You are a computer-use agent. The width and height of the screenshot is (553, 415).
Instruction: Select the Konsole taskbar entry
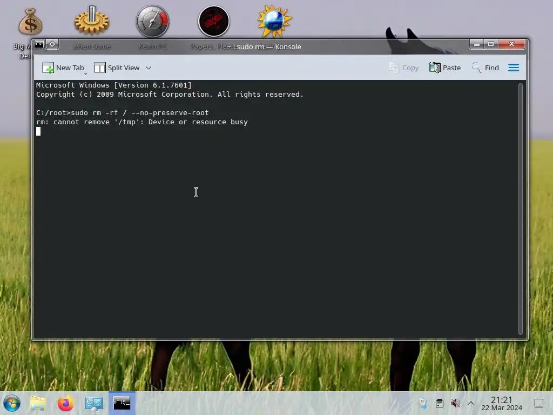(122, 403)
